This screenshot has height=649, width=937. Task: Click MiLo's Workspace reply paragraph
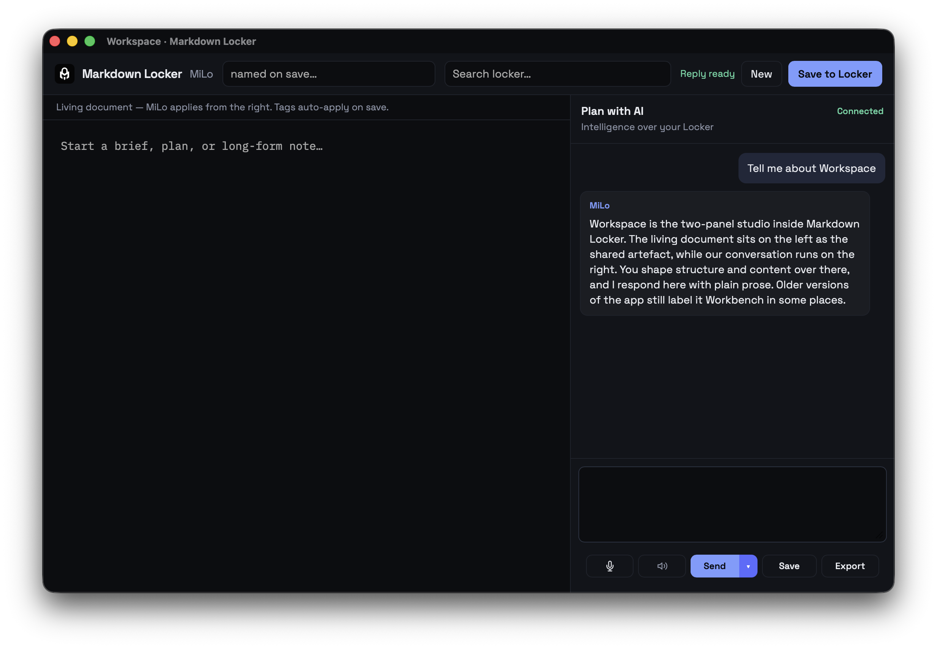(724, 262)
